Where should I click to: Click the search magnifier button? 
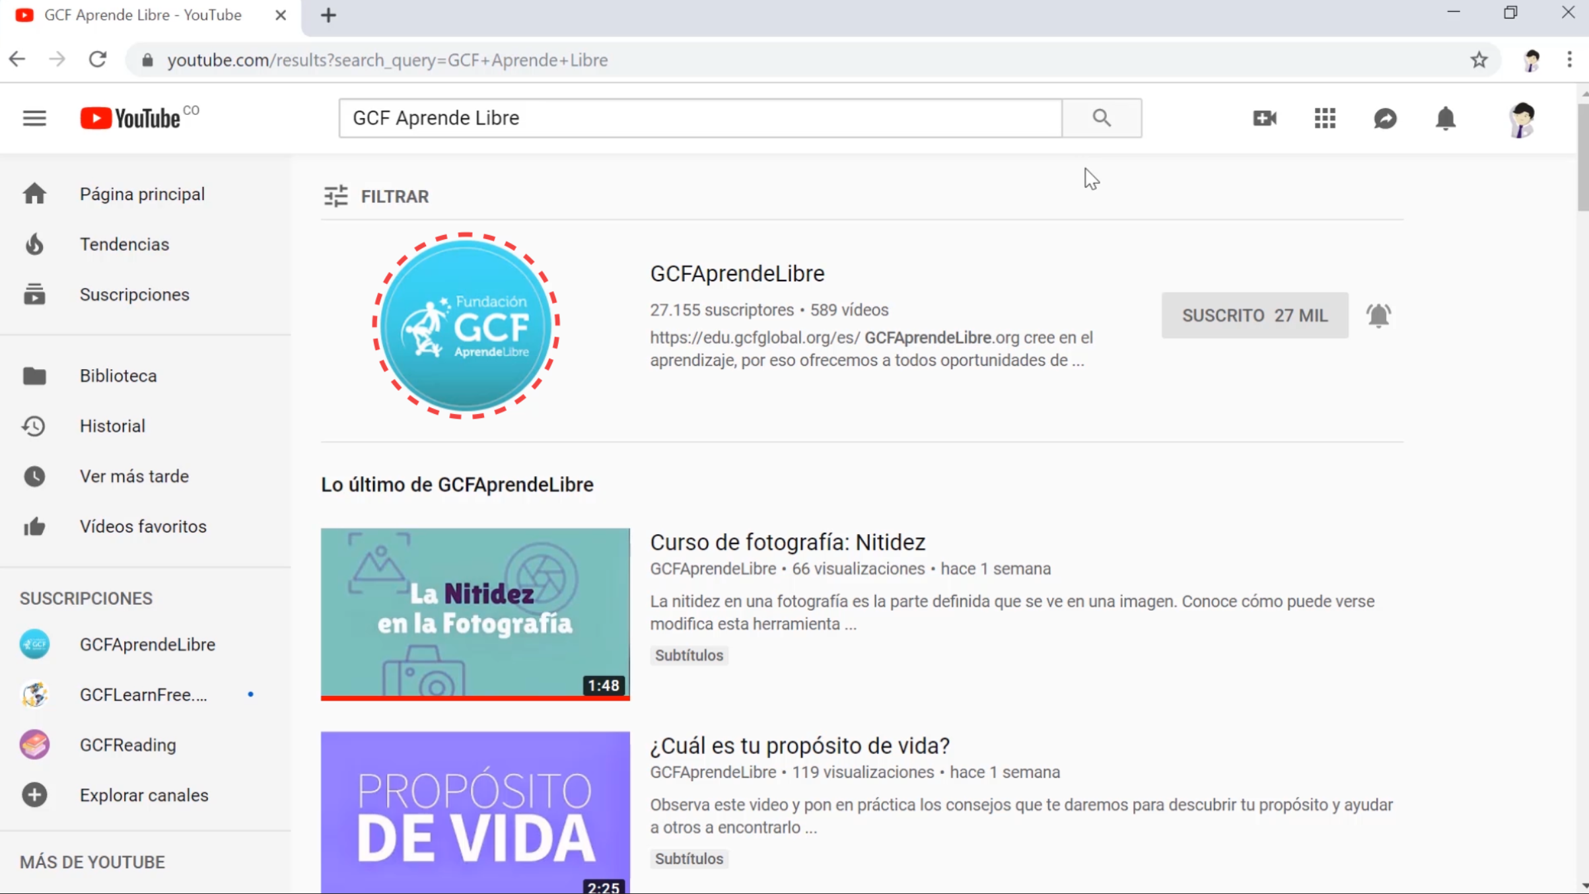(1102, 118)
